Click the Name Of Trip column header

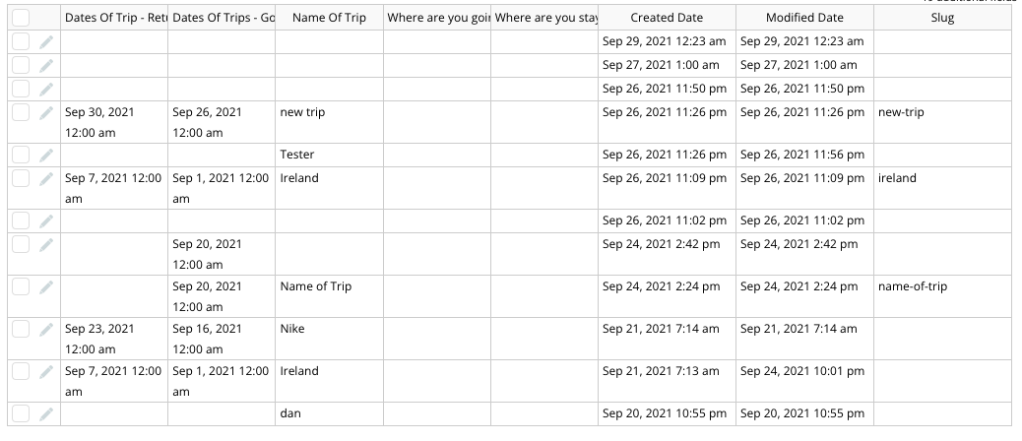[329, 18]
